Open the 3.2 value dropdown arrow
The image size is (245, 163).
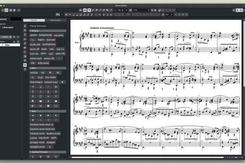tap(171, 14)
